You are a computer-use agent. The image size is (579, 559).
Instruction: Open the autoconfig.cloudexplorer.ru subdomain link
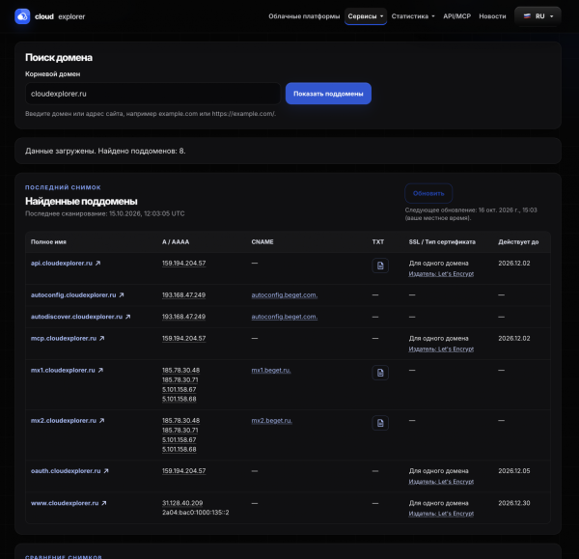click(73, 294)
